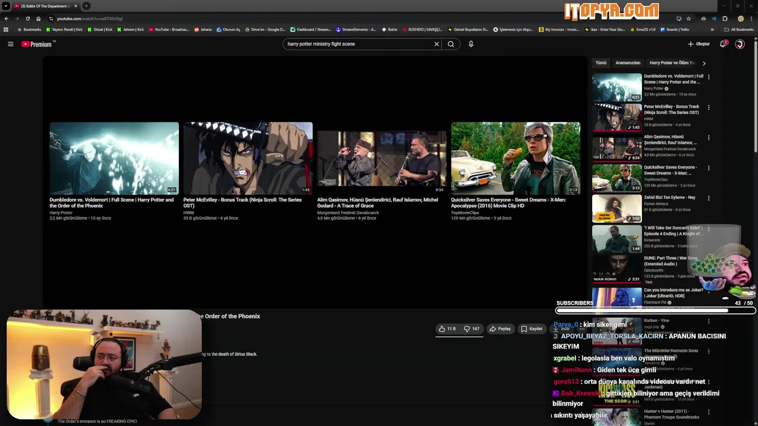Show more filter chips with right arrow
This screenshot has width=758, height=426.
pyautogui.click(x=704, y=63)
